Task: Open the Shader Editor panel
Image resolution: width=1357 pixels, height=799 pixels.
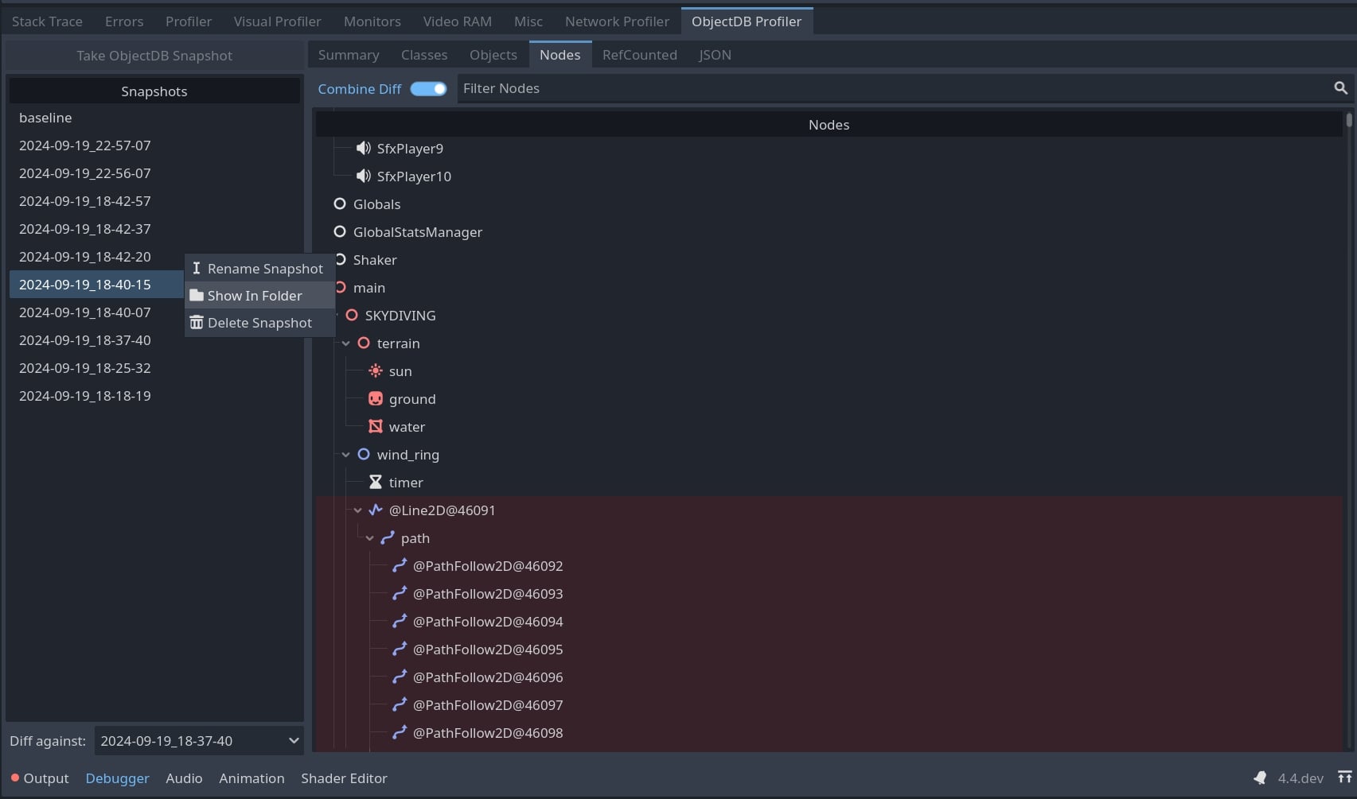Action: tap(344, 778)
